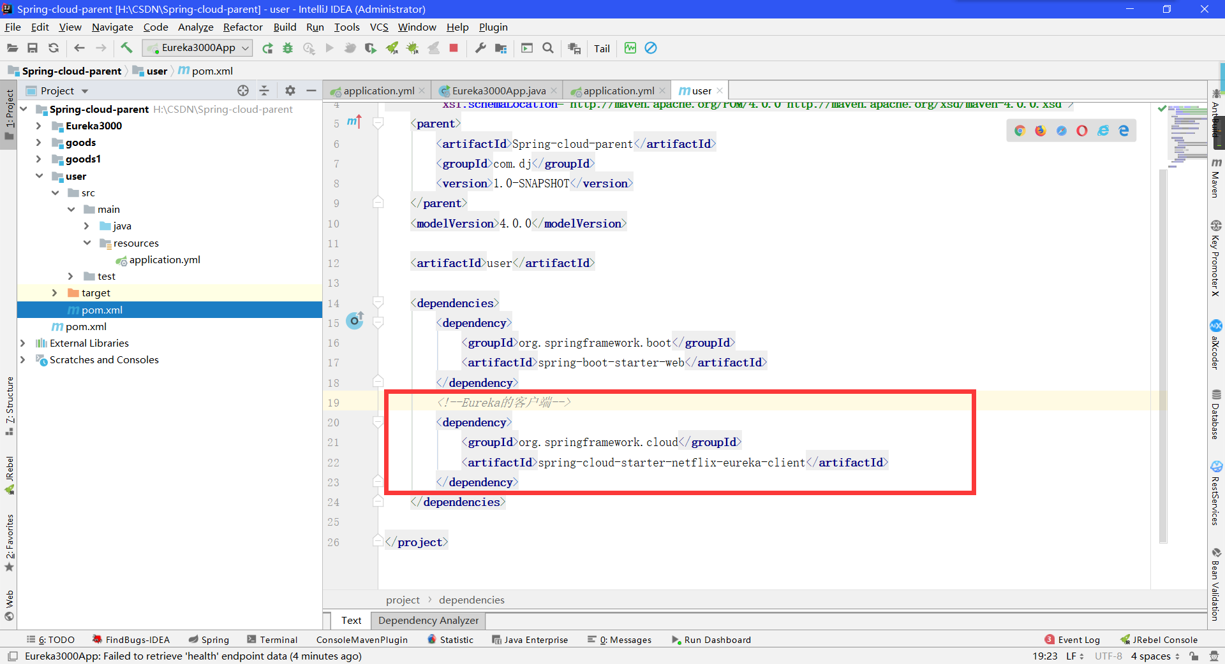Image resolution: width=1225 pixels, height=664 pixels.
Task: Open the Terminal tool window
Action: tap(272, 640)
